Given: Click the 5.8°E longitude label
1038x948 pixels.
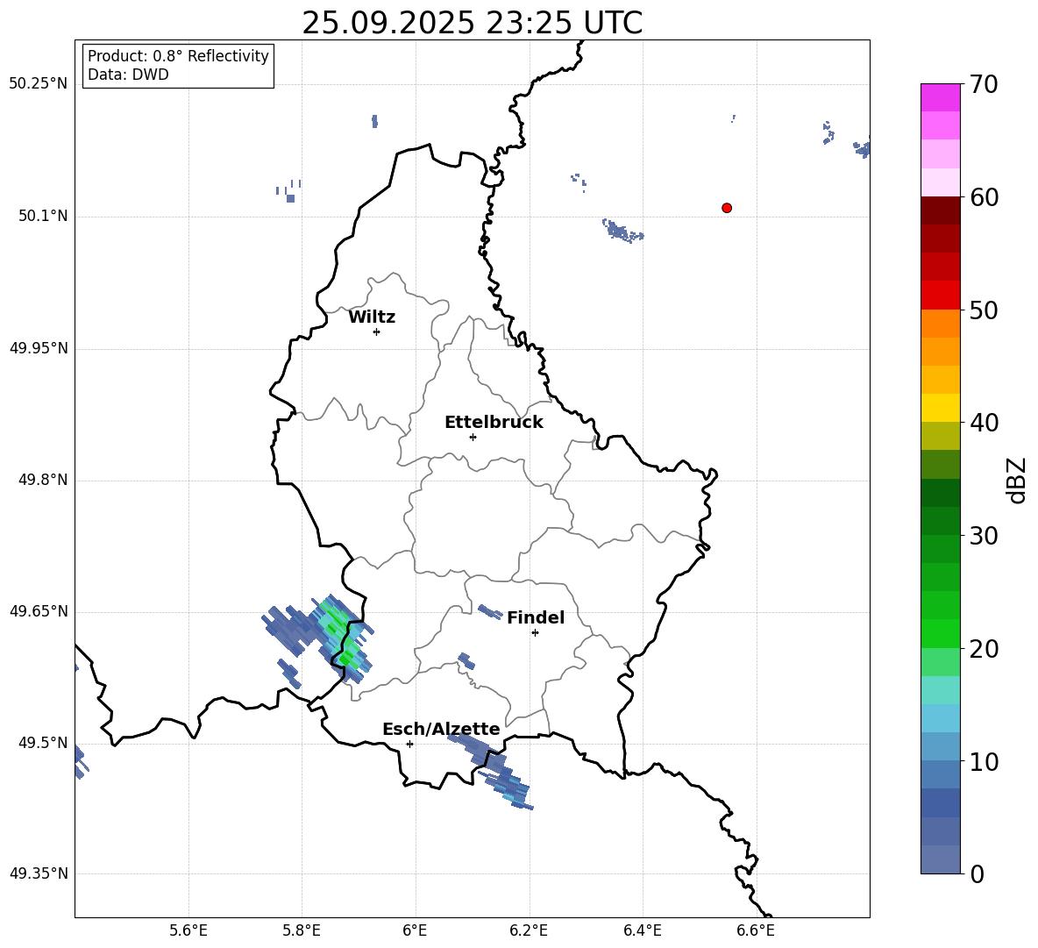Looking at the screenshot, I should (x=302, y=930).
